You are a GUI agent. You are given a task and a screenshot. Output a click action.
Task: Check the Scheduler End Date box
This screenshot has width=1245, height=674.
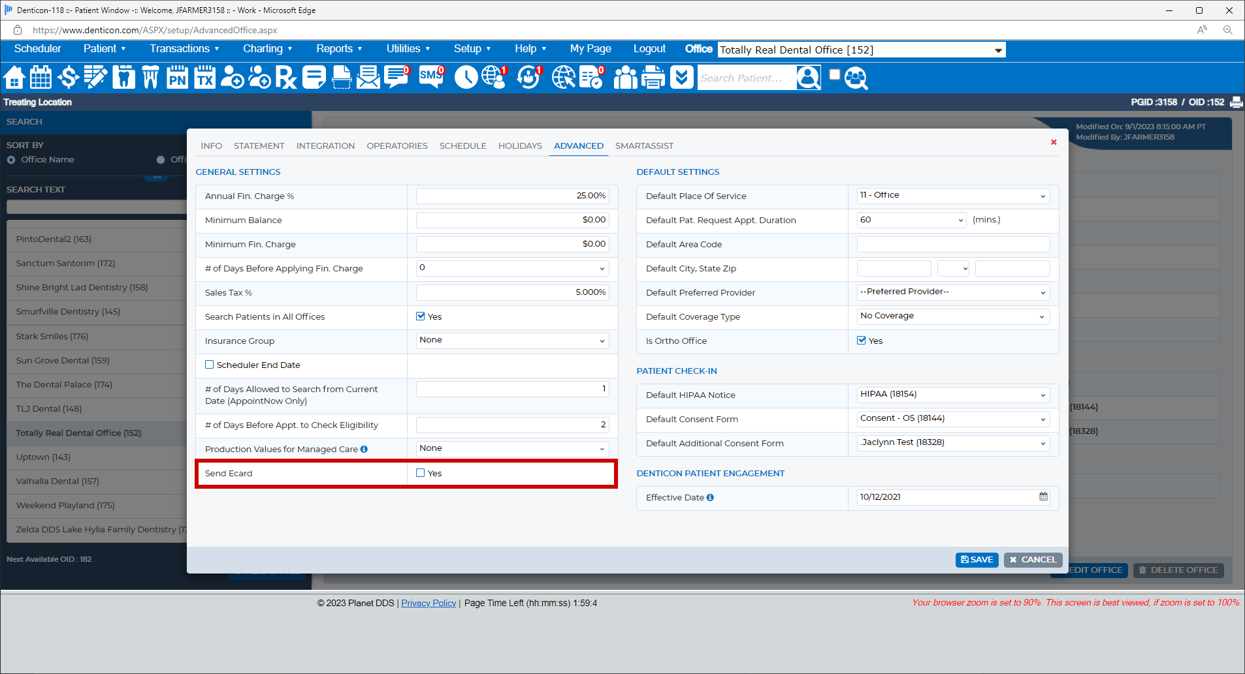coord(210,364)
